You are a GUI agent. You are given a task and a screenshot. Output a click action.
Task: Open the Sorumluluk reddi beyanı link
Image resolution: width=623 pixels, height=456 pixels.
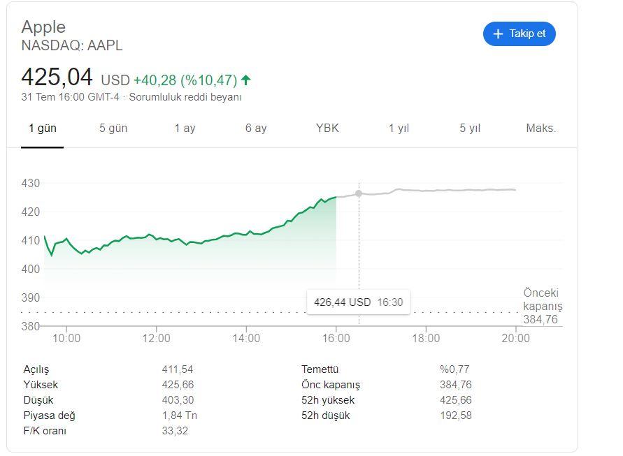[185, 97]
